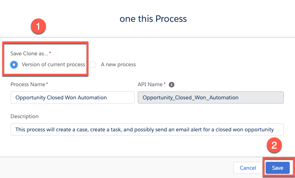Click the 'one this Process' dialog title
This screenshot has height=178, width=295.
click(153, 19)
